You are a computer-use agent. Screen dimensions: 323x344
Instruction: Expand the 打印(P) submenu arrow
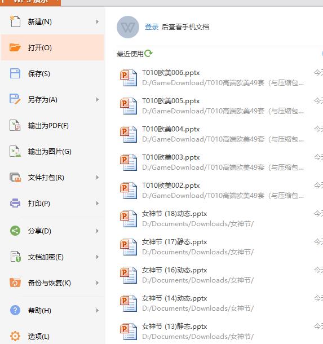tap(98, 203)
